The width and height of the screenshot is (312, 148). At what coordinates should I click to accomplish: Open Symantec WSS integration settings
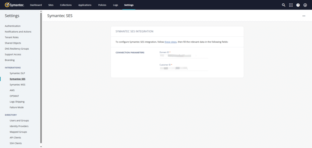click(17, 85)
